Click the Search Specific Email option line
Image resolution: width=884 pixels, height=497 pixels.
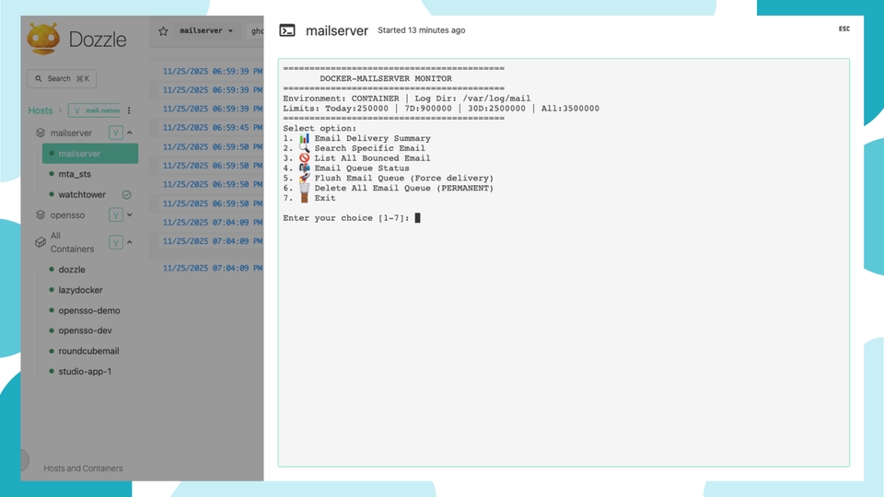point(354,148)
